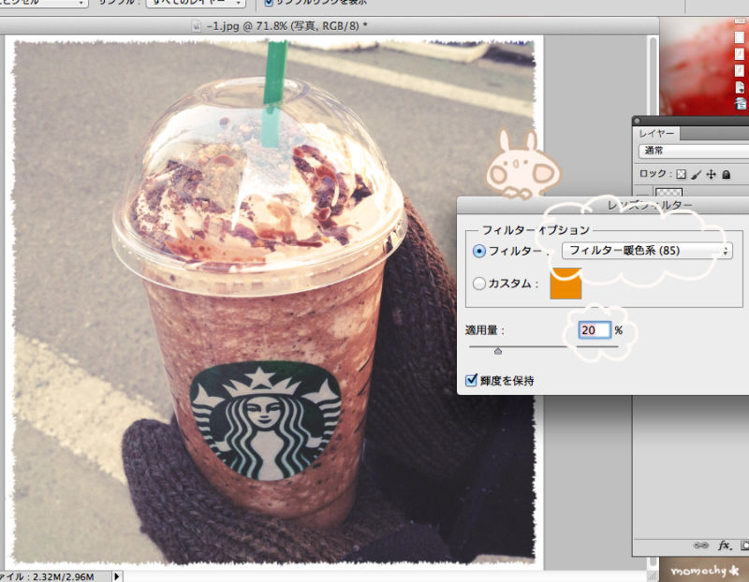Toggle lock position move icon
Image resolution: width=749 pixels, height=582 pixels.
coord(712,174)
